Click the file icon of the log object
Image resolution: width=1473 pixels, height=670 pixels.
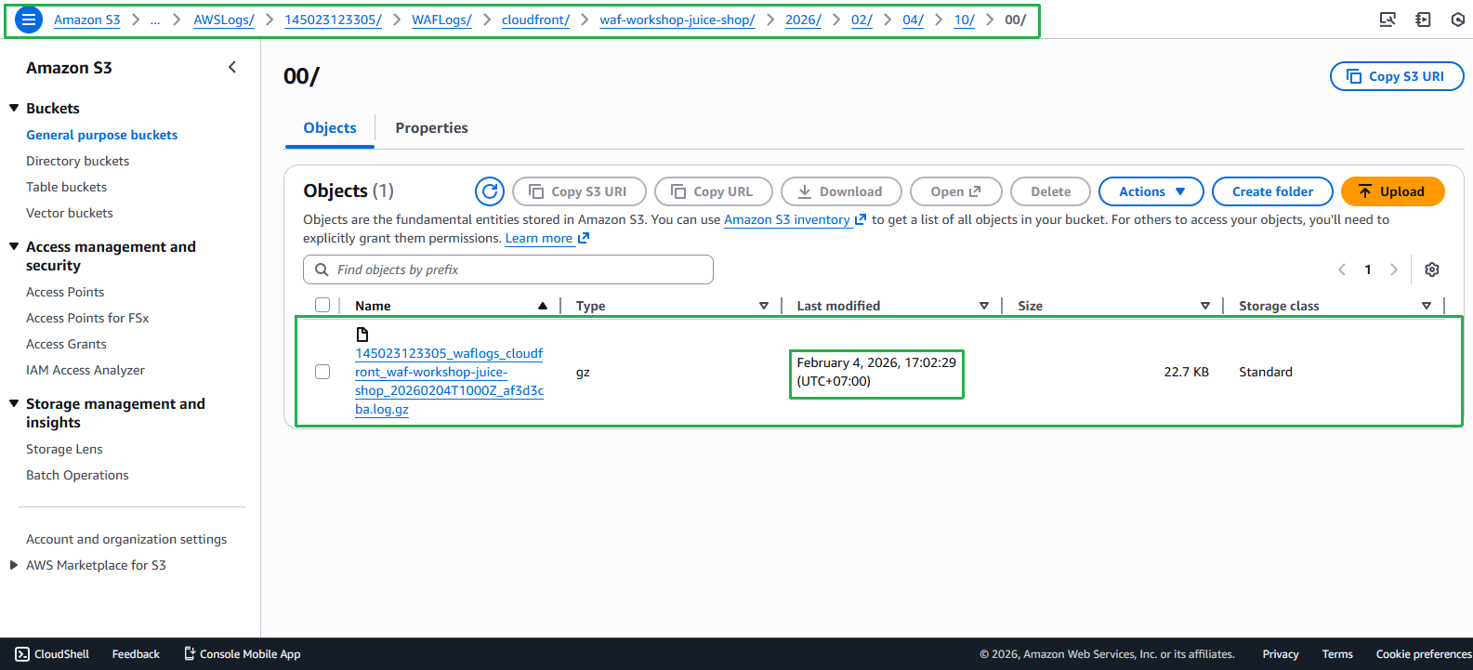pyautogui.click(x=362, y=335)
